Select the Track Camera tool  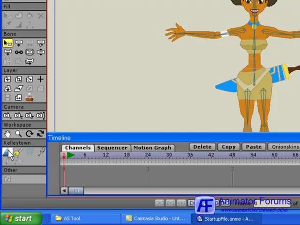pyautogui.click(x=7, y=116)
